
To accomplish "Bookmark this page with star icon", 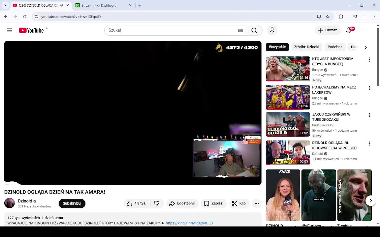I will (x=328, y=16).
